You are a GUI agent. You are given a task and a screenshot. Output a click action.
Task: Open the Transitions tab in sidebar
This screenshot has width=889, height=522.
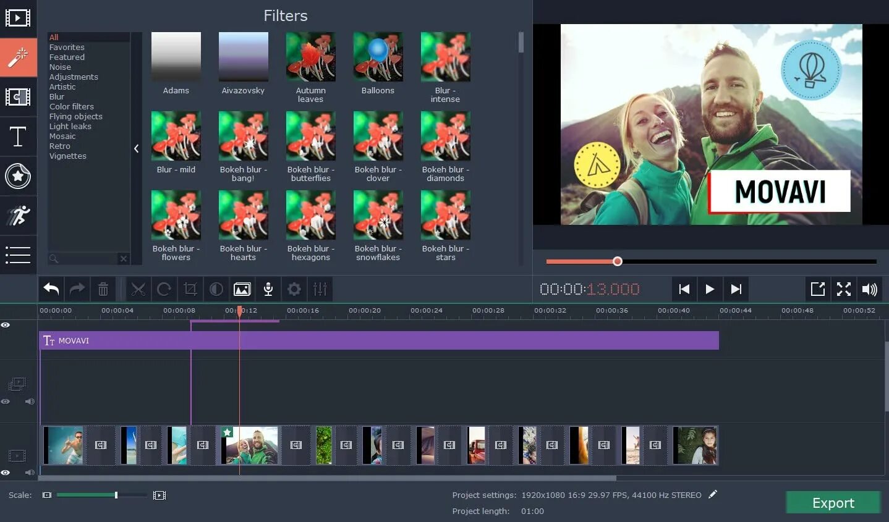click(x=18, y=97)
